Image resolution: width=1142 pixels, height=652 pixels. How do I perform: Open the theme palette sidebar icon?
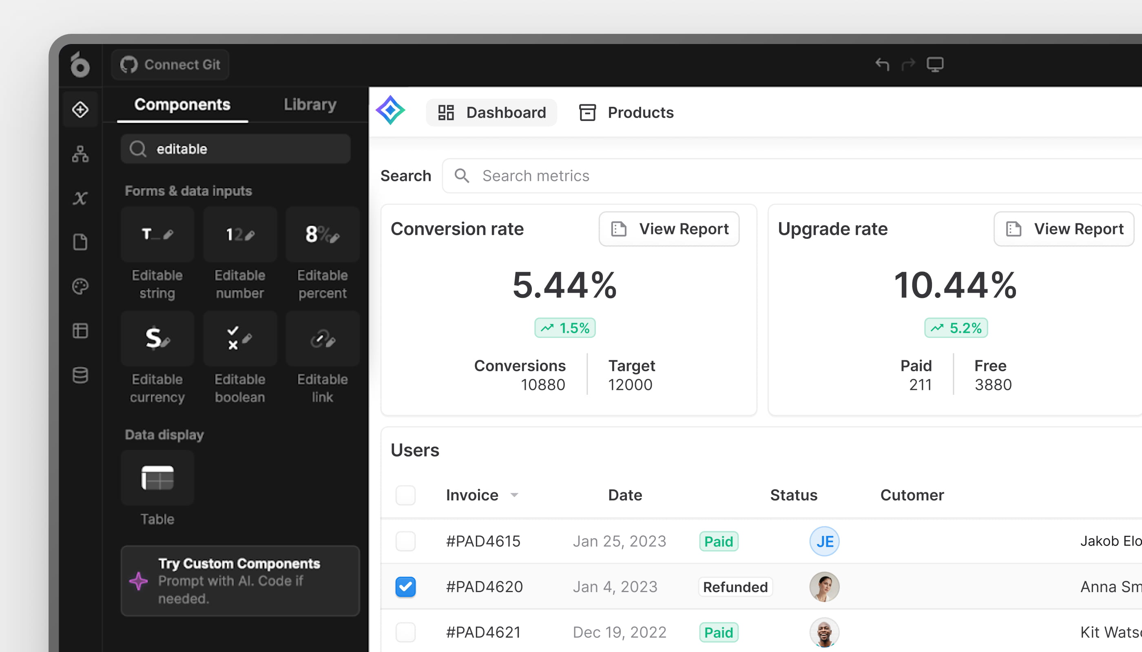80,286
